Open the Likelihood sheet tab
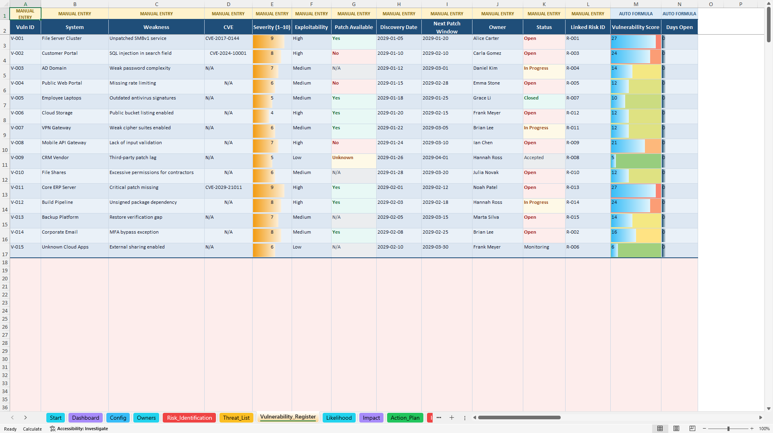 pos(339,418)
